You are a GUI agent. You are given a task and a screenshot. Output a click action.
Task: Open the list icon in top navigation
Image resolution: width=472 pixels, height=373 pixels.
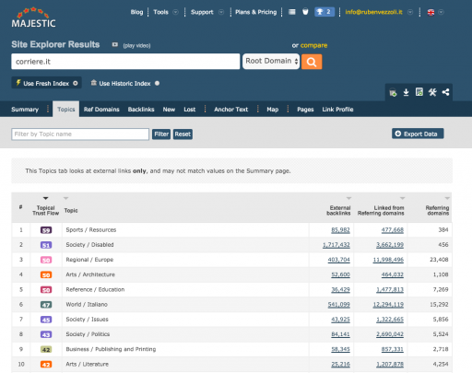coord(292,12)
